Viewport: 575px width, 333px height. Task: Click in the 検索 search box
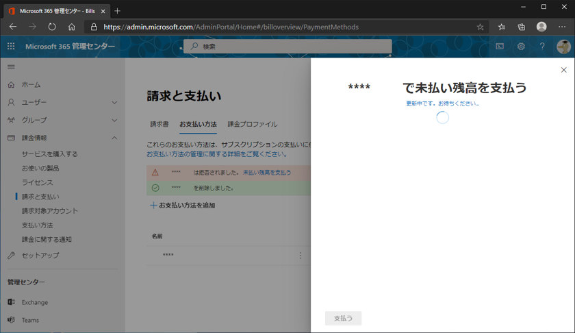[x=287, y=47]
